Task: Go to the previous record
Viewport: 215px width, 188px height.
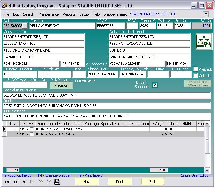Action: [24, 182]
